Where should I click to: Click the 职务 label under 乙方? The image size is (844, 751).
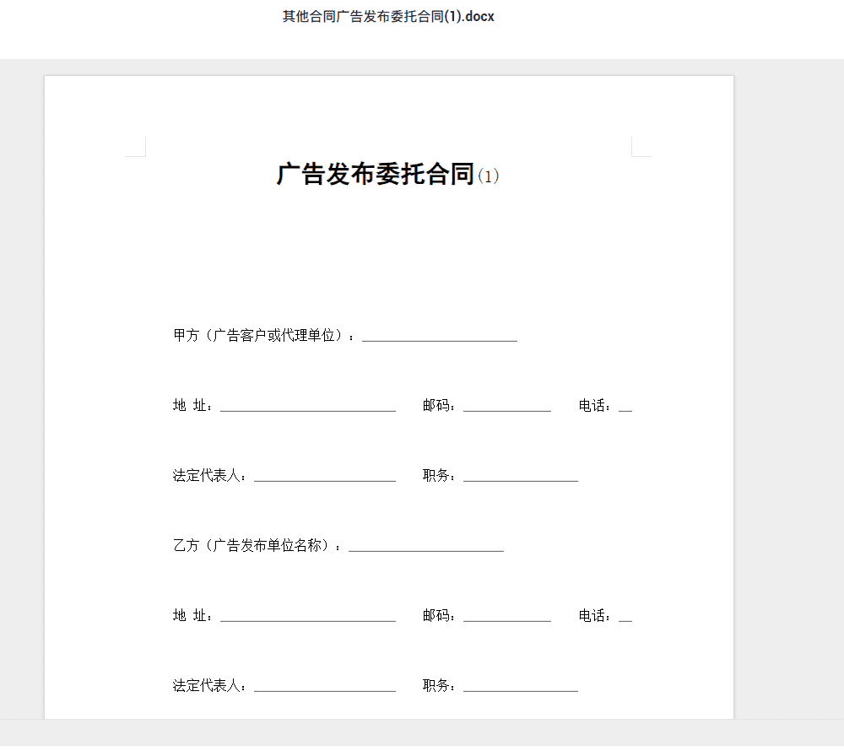[x=439, y=685]
